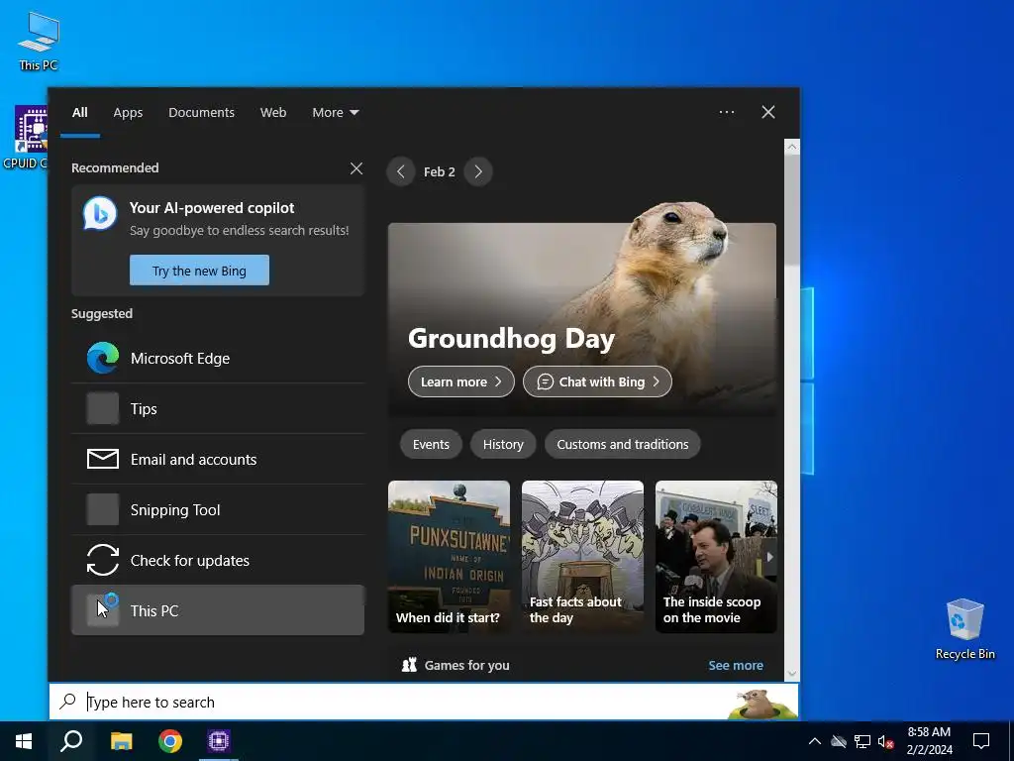This screenshot has width=1014, height=761.
Task: Show hidden system tray icons
Action: coord(815,741)
